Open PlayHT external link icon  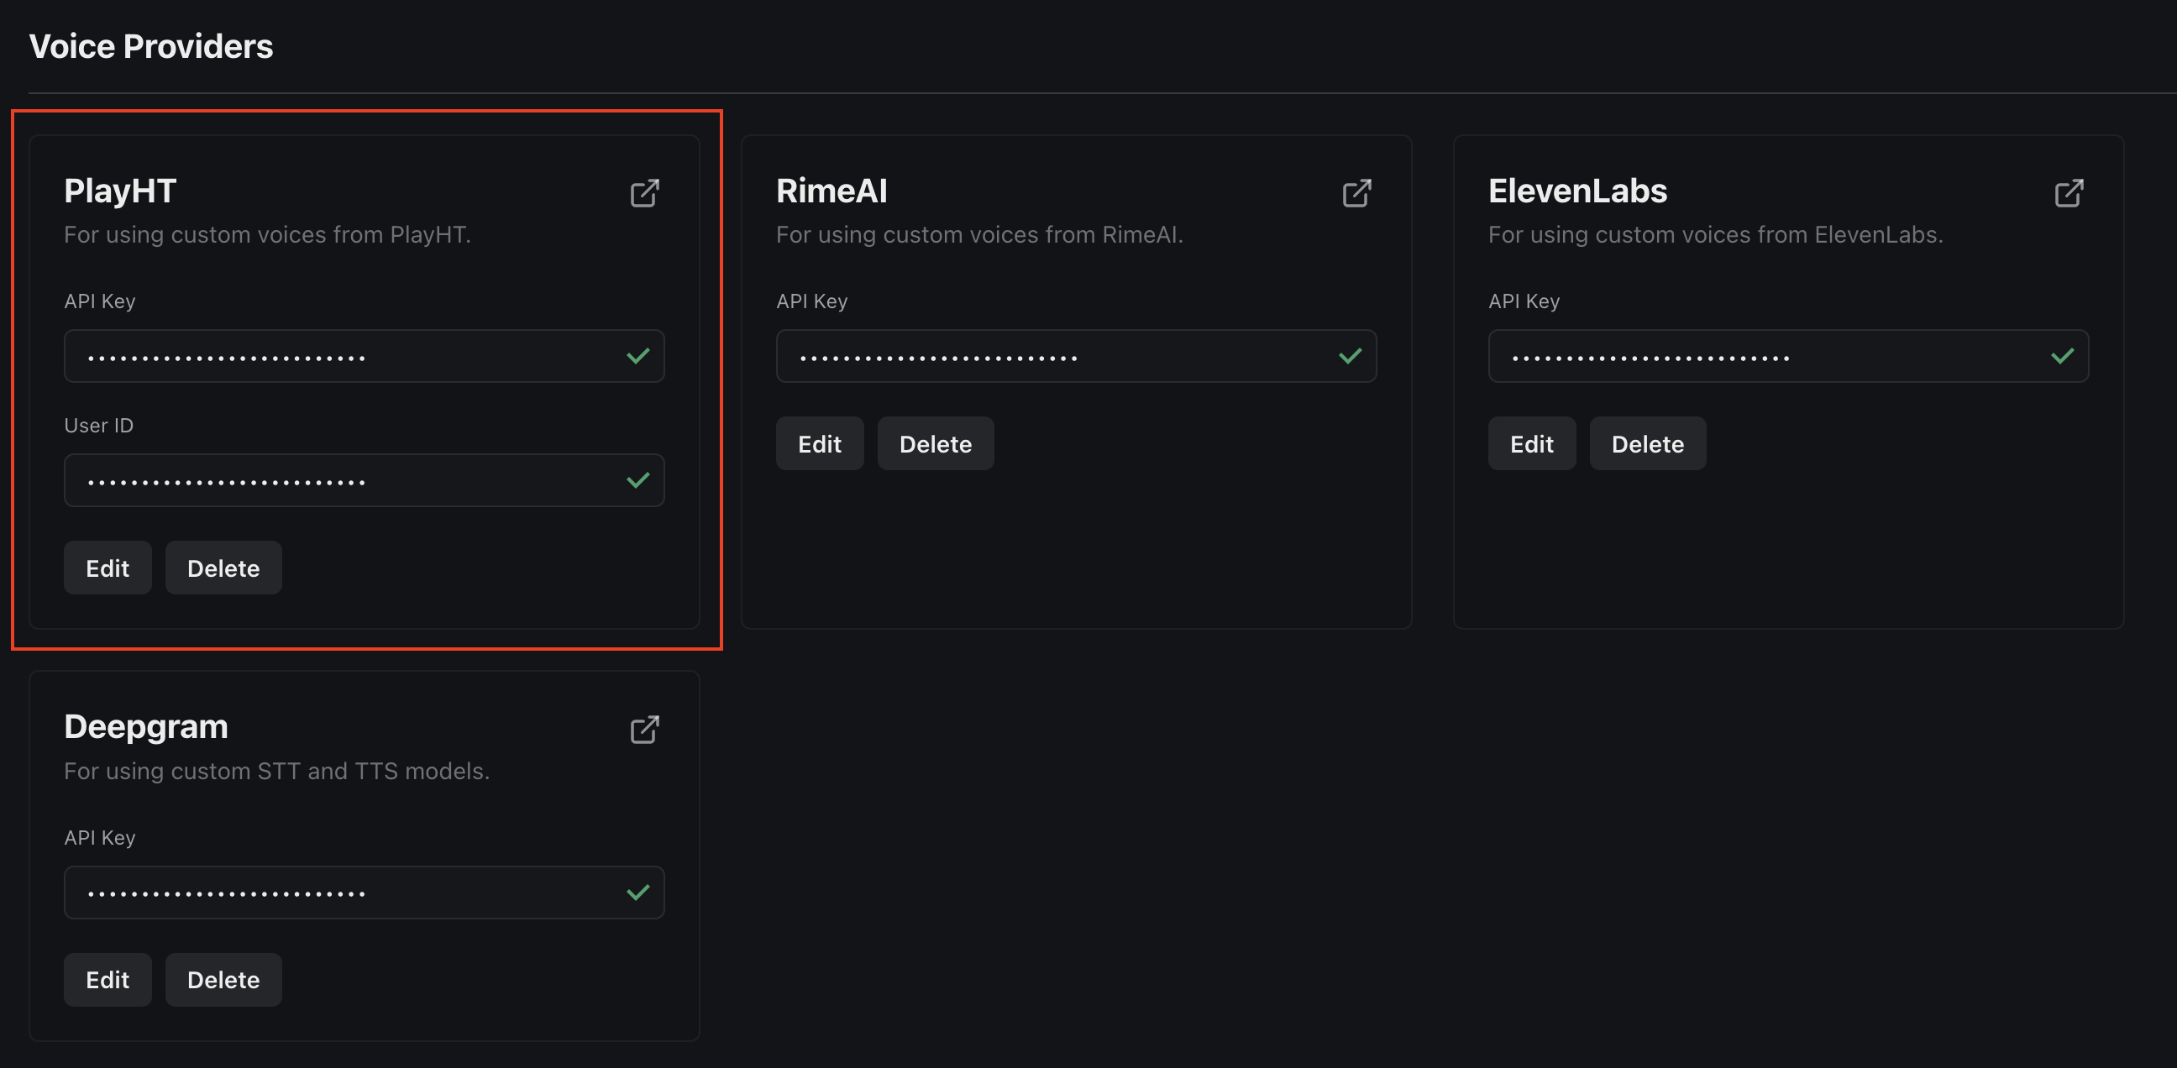[x=645, y=193]
